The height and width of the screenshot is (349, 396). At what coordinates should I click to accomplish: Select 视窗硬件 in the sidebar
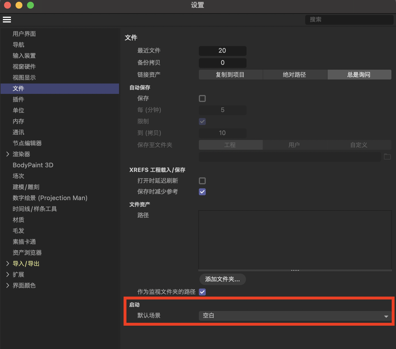click(24, 67)
